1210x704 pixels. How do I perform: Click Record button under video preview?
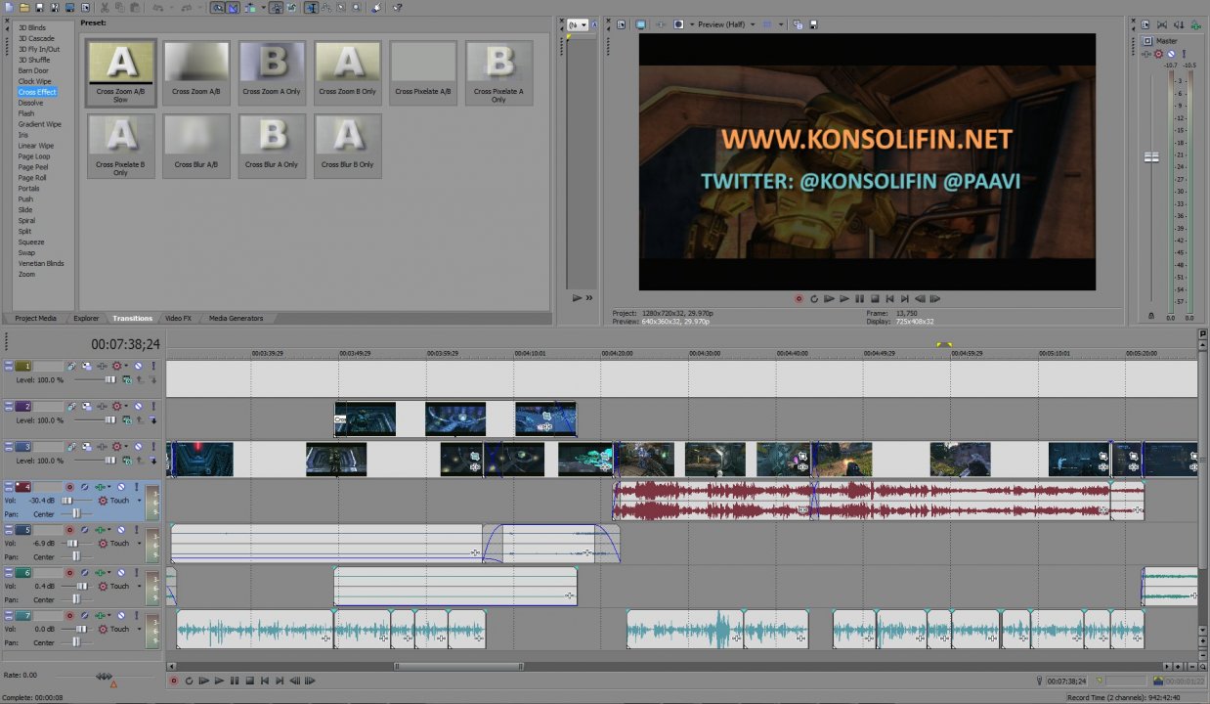[x=799, y=299]
